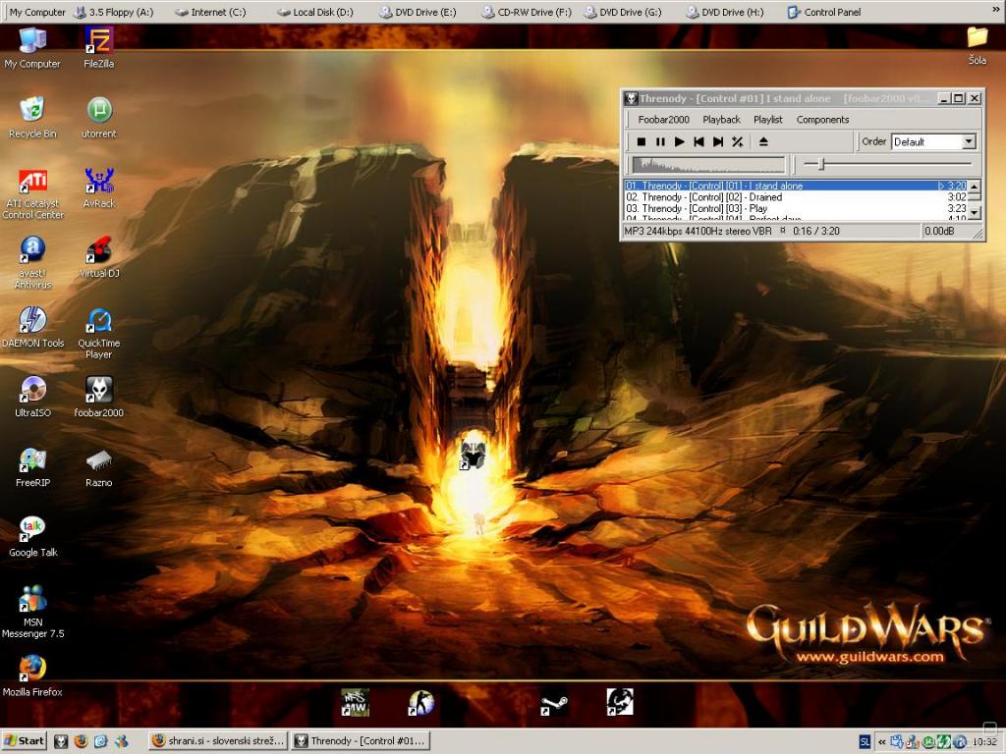This screenshot has width=1006, height=754.
Task: Click the seekbar waveform in foobar2000
Action: [708, 165]
